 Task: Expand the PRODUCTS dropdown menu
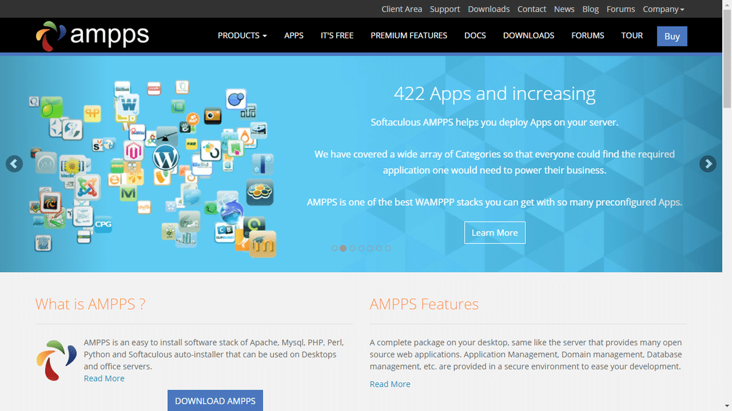[x=242, y=35]
